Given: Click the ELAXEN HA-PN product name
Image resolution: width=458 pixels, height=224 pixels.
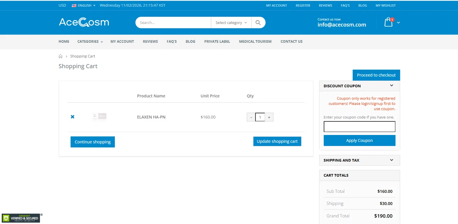Looking at the screenshot, I should point(151,117).
